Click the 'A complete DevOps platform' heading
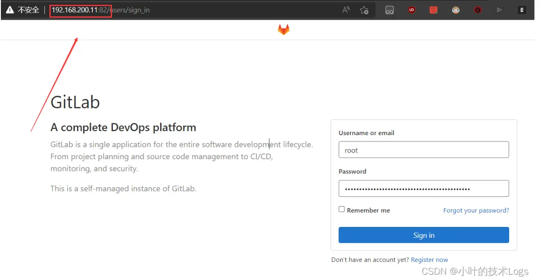This screenshot has height=279, width=541. tap(123, 127)
